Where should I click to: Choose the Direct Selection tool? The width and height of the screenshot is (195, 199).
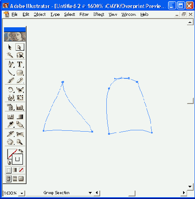click(x=19, y=47)
